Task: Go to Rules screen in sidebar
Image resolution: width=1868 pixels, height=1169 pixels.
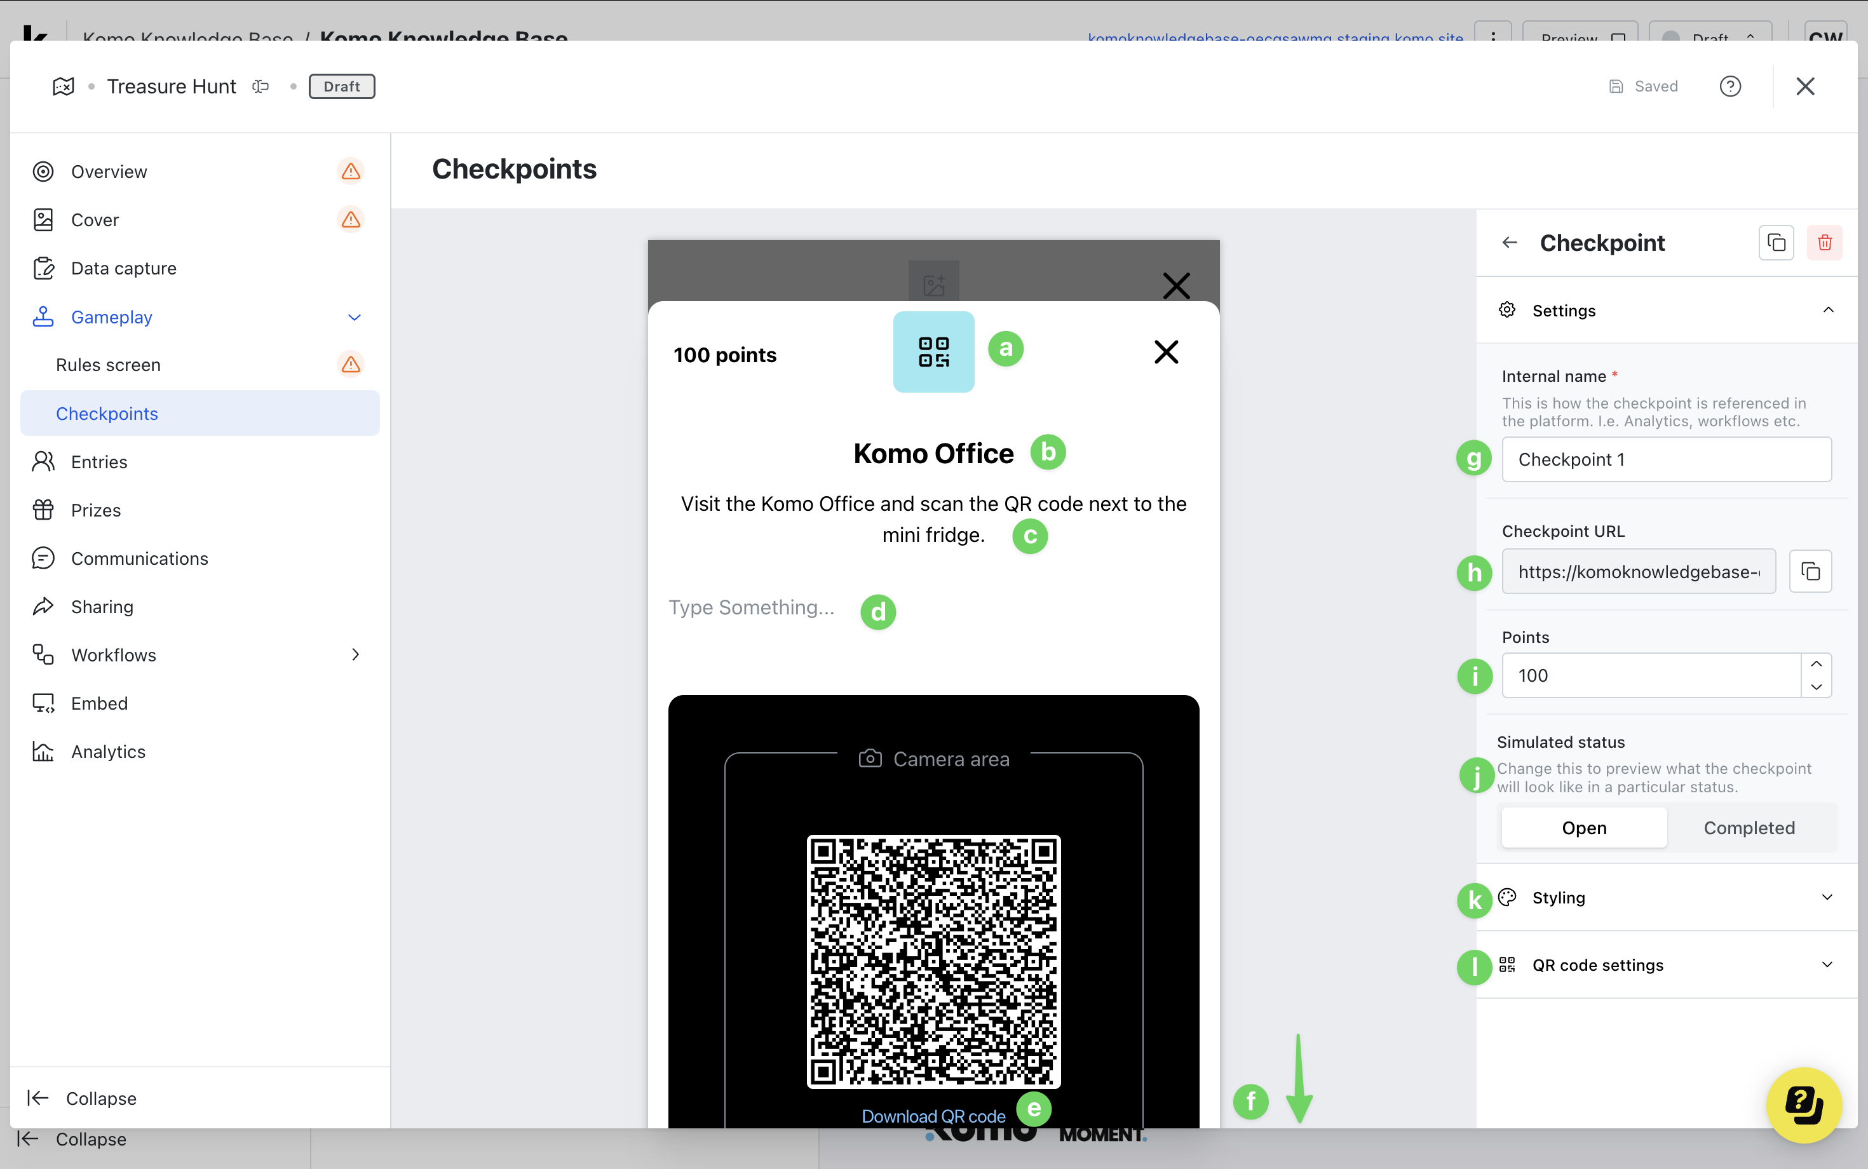Action: 108,365
